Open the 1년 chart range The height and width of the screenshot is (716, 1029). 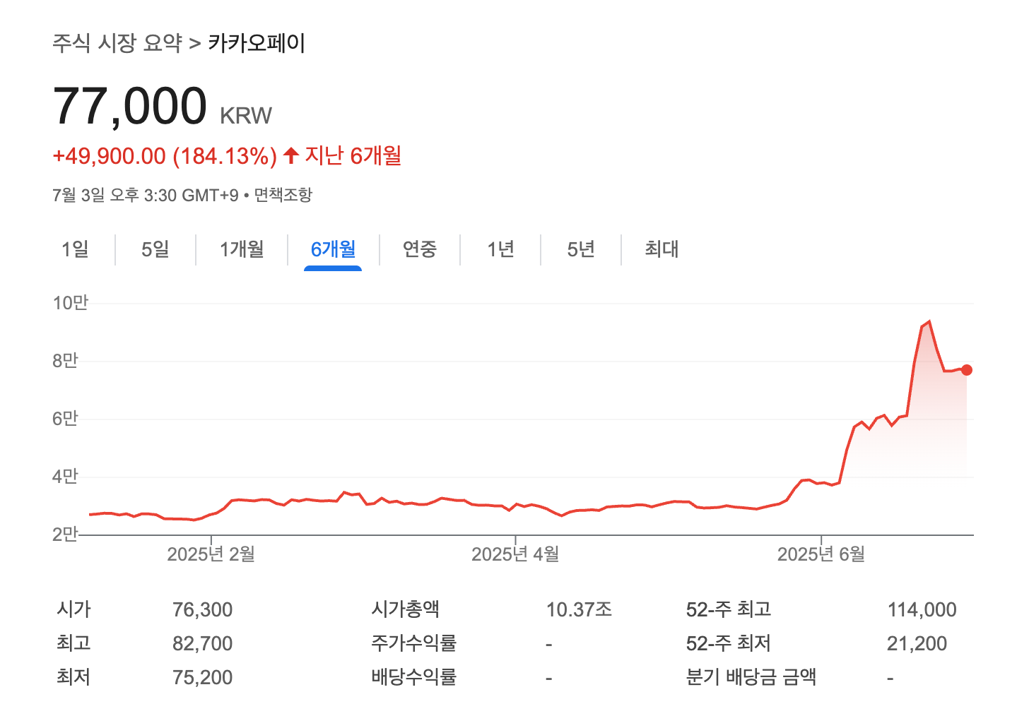coord(500,249)
